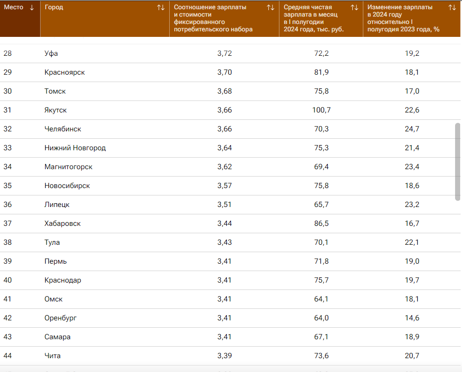The width and height of the screenshot is (462, 372).
Task: Select city cell Томск
Action: coord(55,91)
